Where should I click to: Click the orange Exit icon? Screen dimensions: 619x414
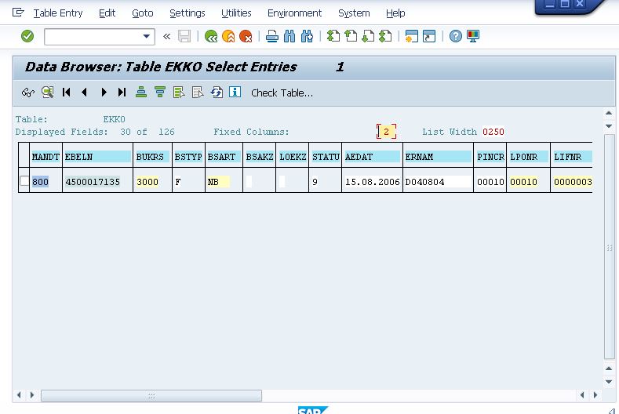click(x=228, y=36)
